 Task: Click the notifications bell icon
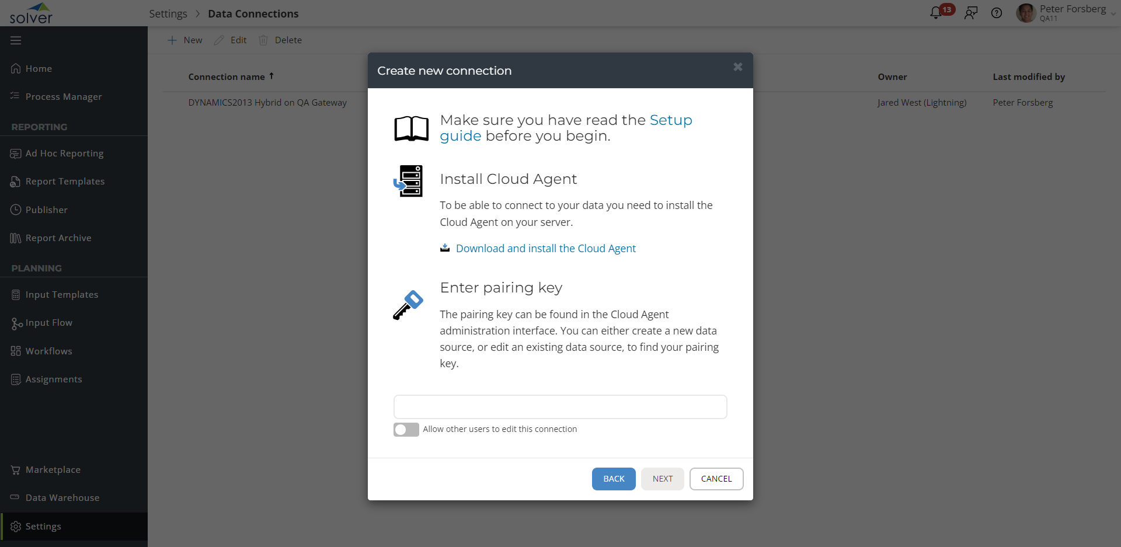pyautogui.click(x=936, y=13)
